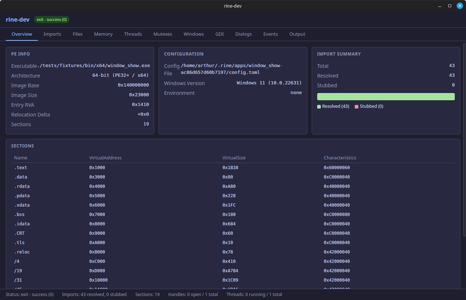Viewport: 466px width, 300px height.
Task: Select the Events tab
Action: tap(271, 34)
